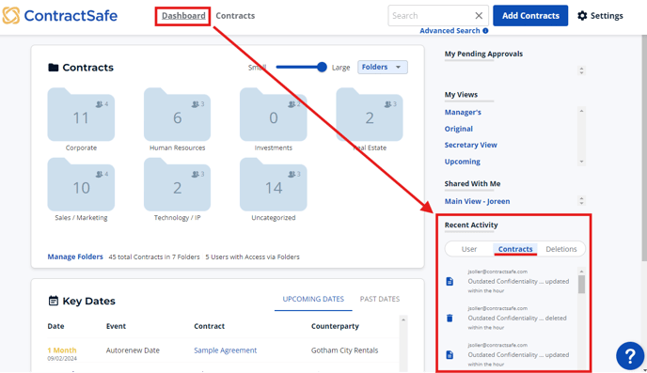The image size is (647, 373).
Task: Click the Add Contracts button
Action: [x=530, y=16]
